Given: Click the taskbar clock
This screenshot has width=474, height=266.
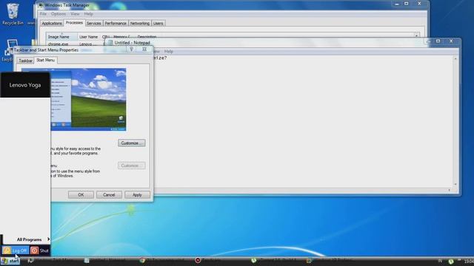Looking at the screenshot, I should tap(469, 261).
